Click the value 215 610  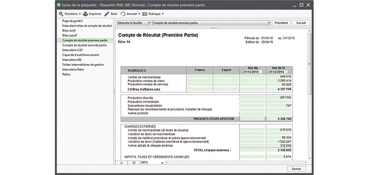286,130
